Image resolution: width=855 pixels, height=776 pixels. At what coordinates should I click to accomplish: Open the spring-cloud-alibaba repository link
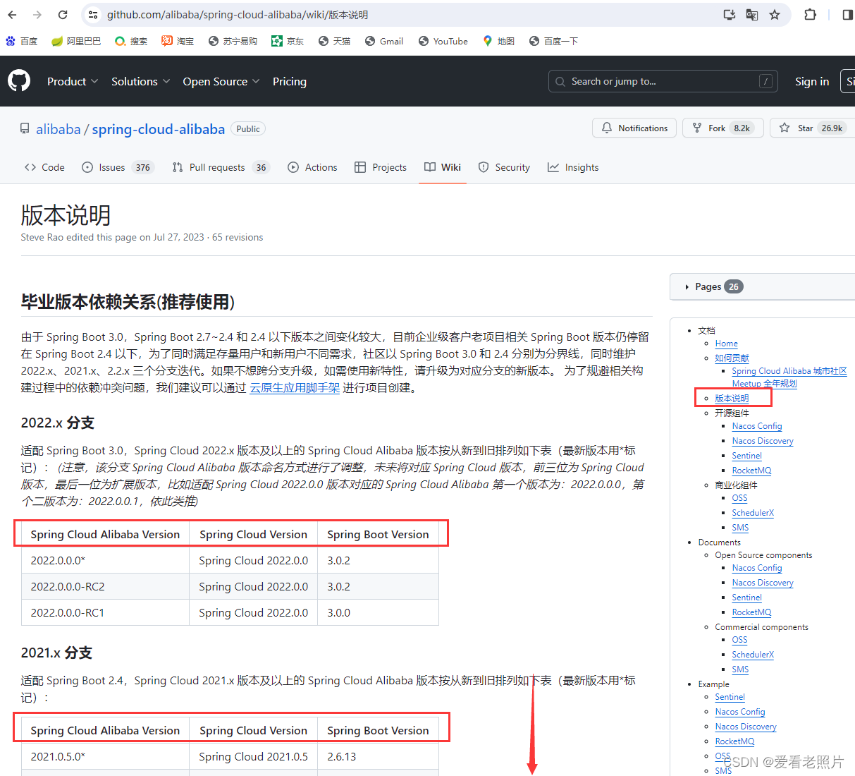pos(159,129)
